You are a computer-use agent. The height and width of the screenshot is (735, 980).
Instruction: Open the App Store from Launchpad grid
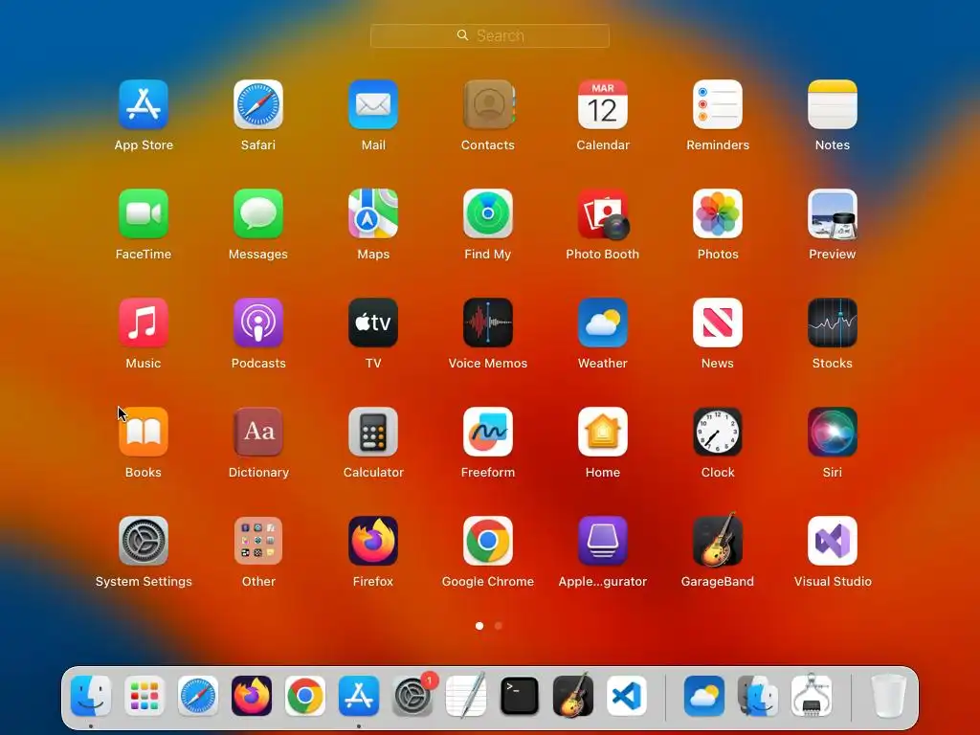[144, 104]
